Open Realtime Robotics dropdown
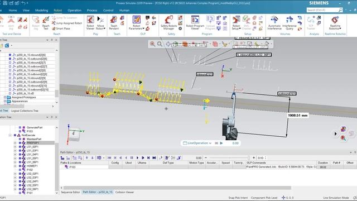The height and width of the screenshot is (201, 357). pos(340,28)
